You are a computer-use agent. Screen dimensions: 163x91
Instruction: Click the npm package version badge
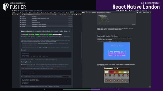tap(25, 34)
